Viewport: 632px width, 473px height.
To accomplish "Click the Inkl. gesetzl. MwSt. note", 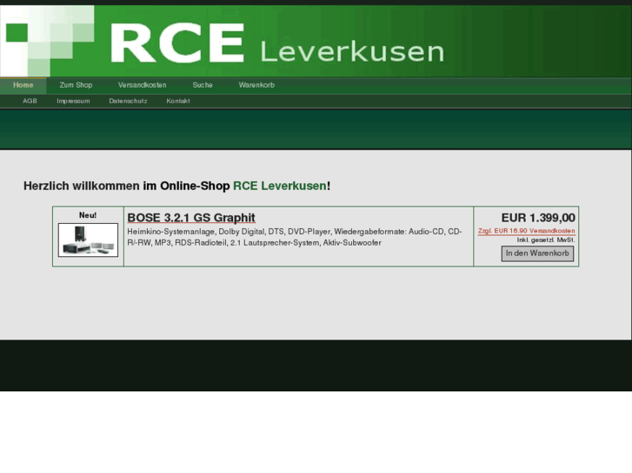I will point(546,240).
